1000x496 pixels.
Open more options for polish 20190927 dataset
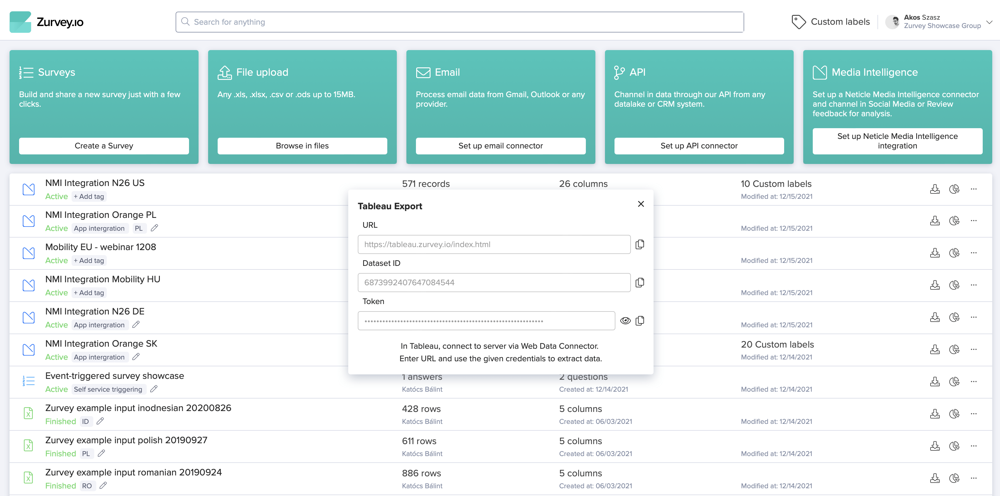973,446
